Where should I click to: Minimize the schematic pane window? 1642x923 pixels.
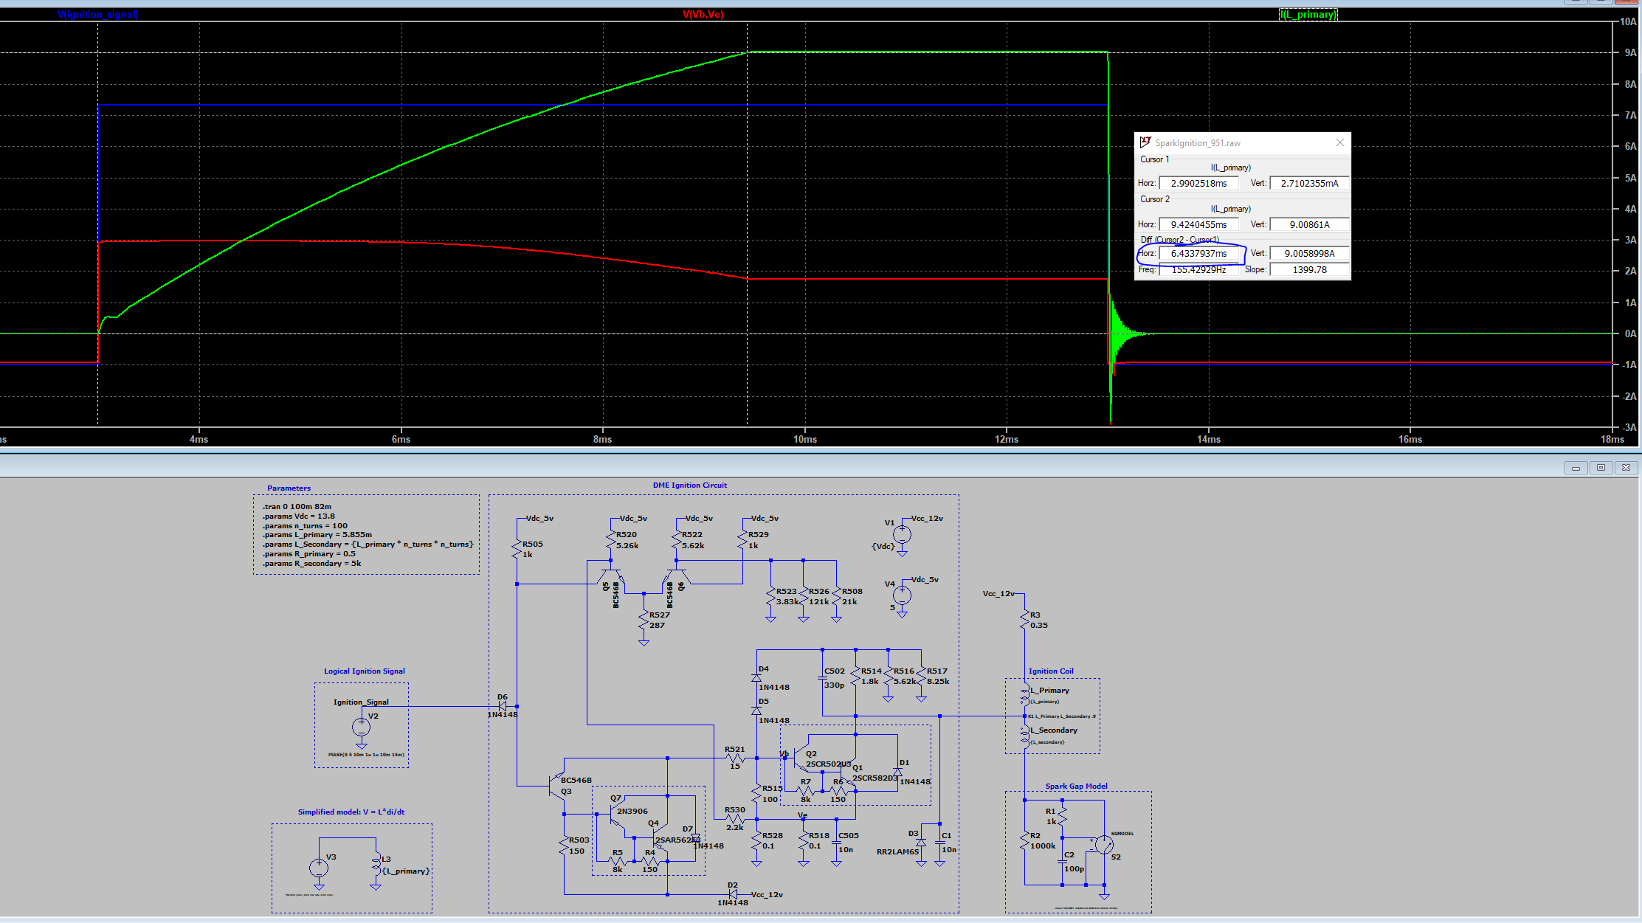[1576, 468]
